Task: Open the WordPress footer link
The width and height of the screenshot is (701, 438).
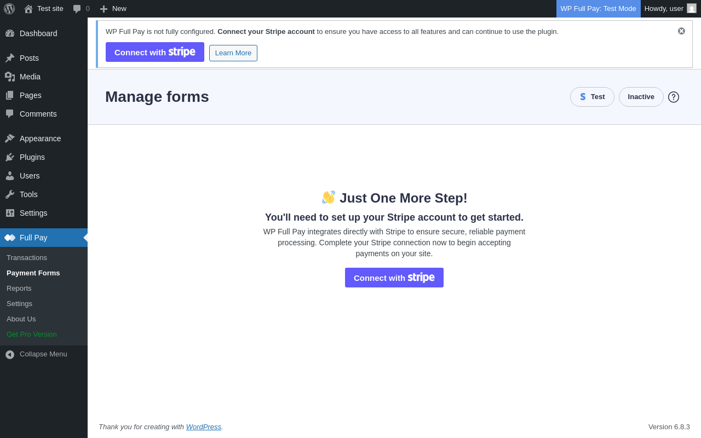Action: [x=204, y=427]
